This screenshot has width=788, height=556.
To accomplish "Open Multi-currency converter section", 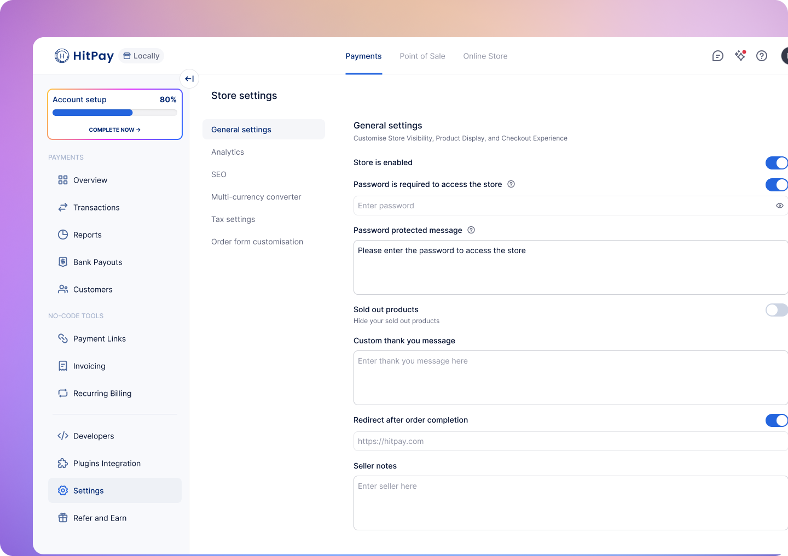I will [x=256, y=197].
